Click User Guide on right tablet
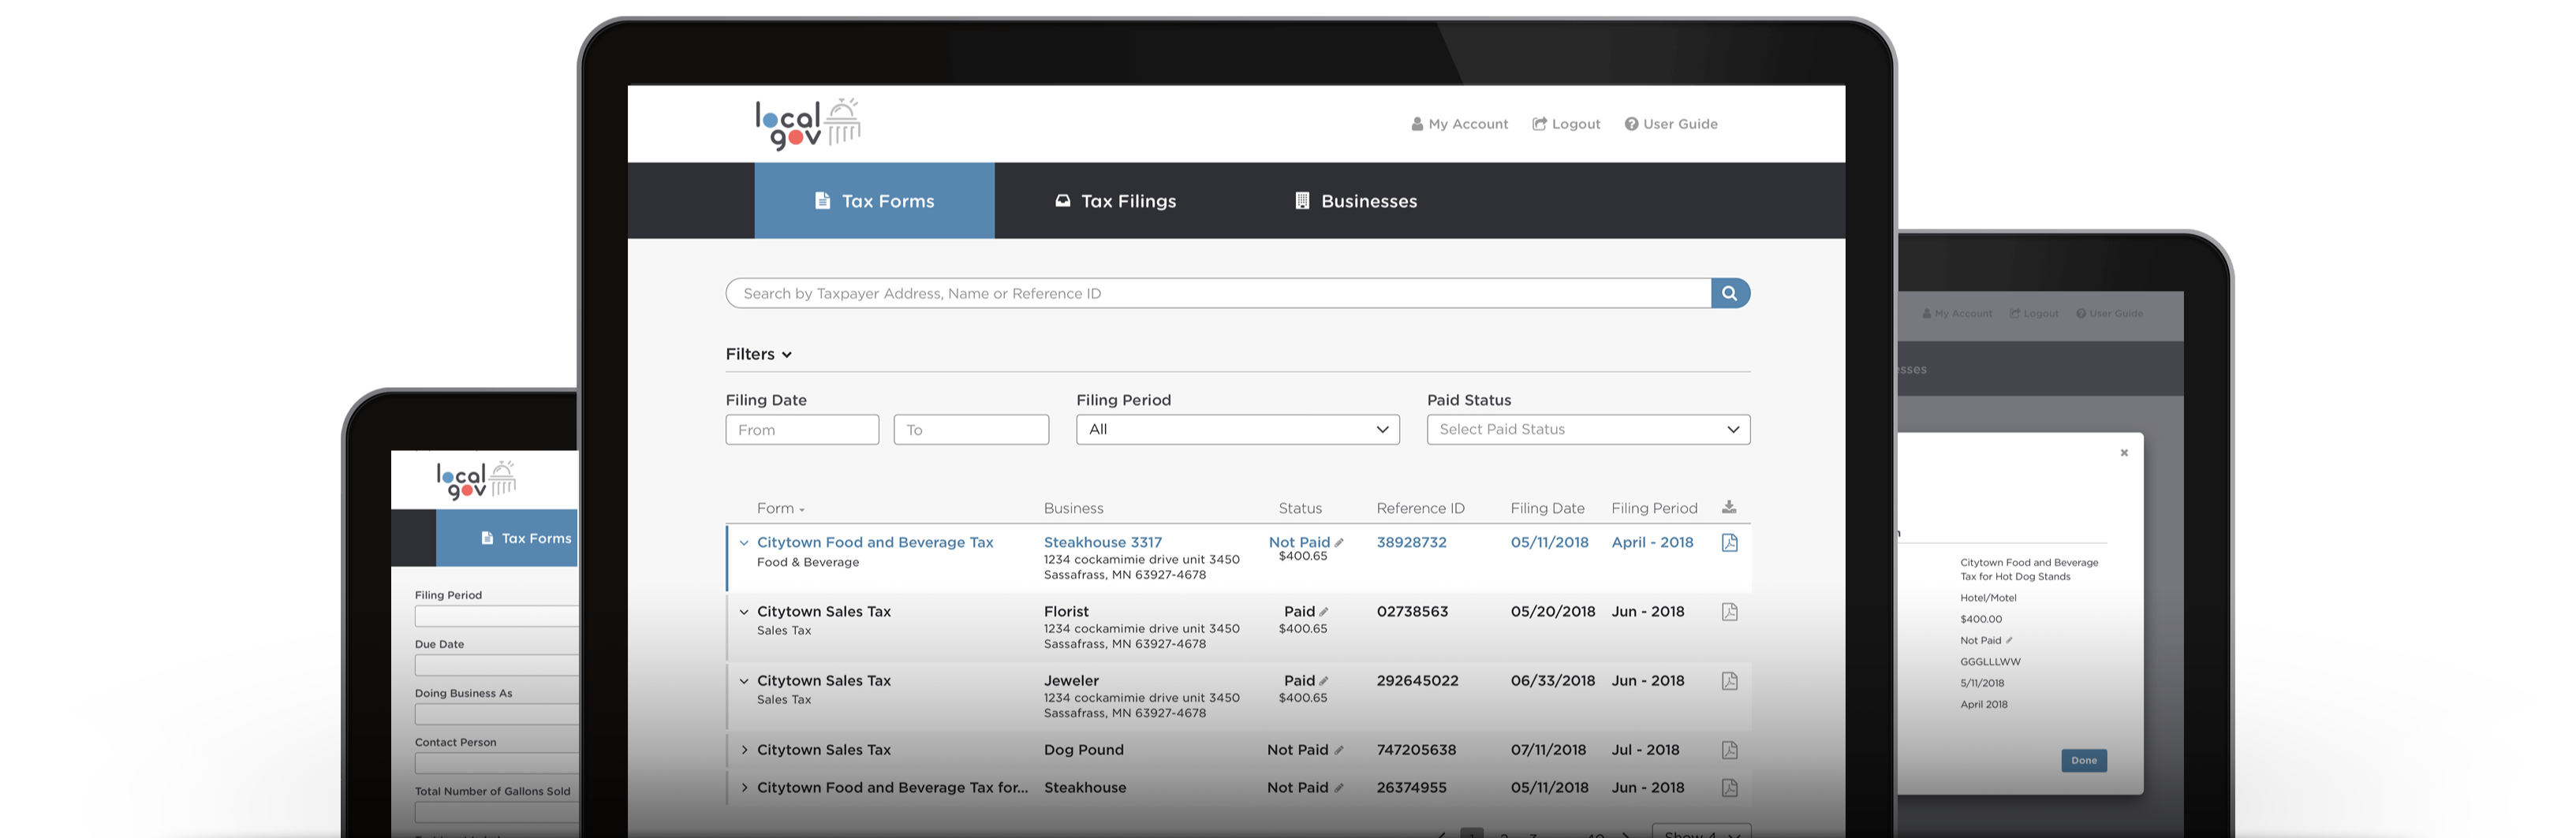The width and height of the screenshot is (2576, 838). 2110,314
